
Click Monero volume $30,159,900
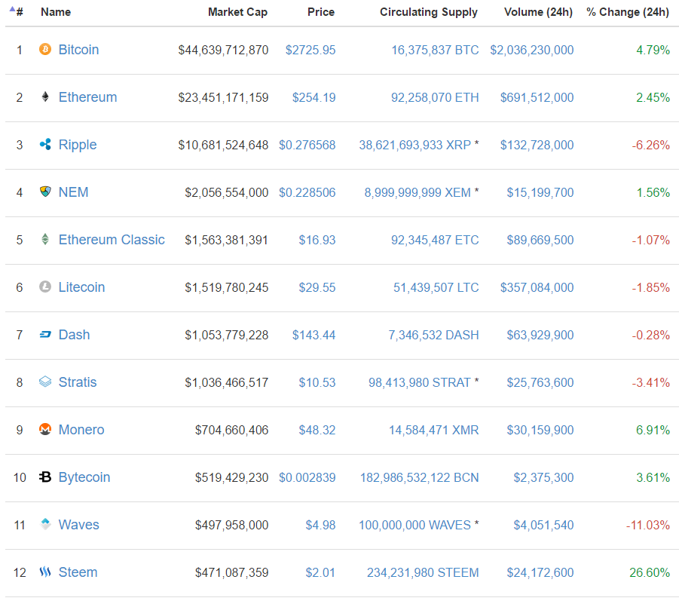point(540,430)
